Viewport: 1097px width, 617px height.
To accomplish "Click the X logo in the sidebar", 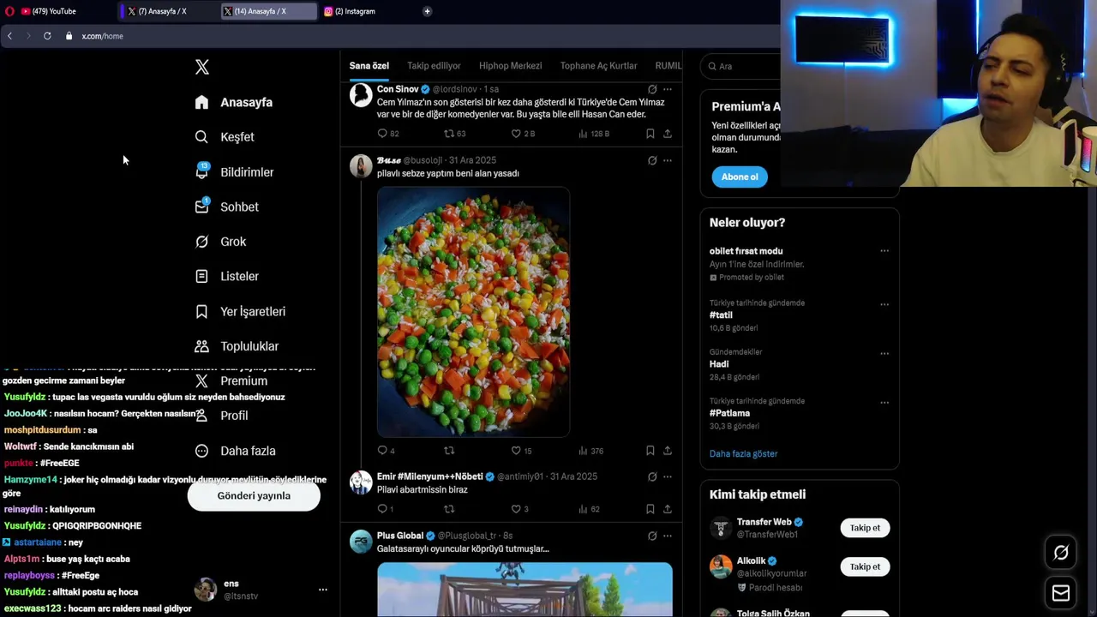I will coord(201,67).
